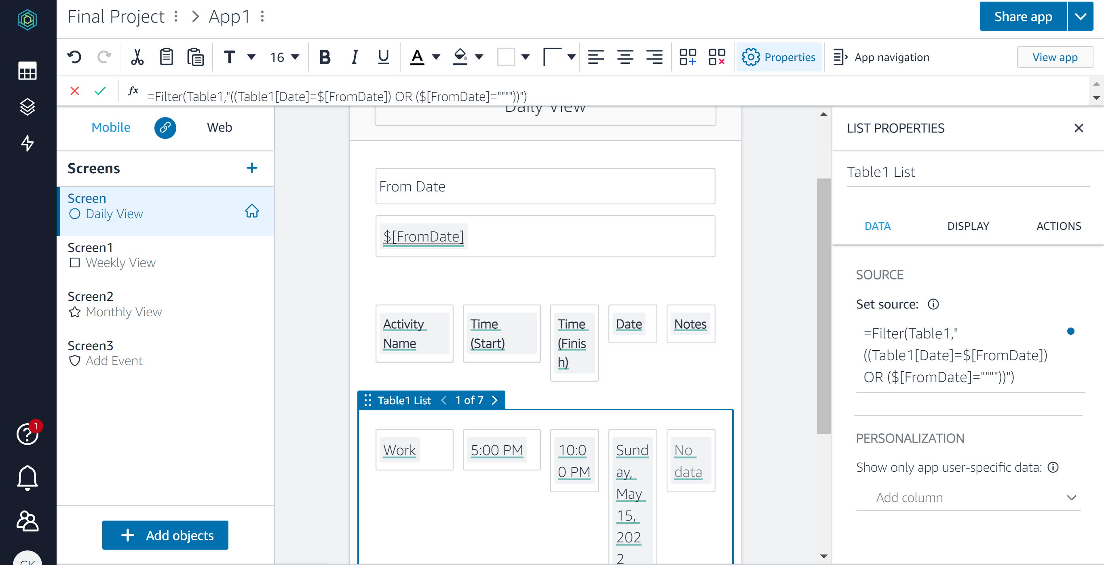Switch to the ACTIONS tab
Screen dimensions: 1104x565
1058,226
